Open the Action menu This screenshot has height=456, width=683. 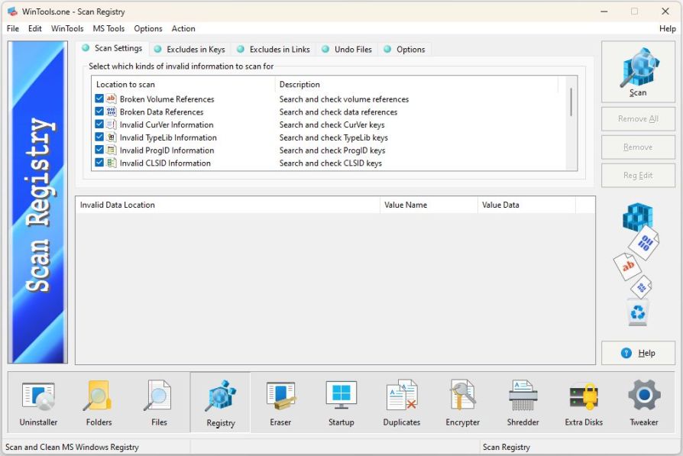click(183, 28)
